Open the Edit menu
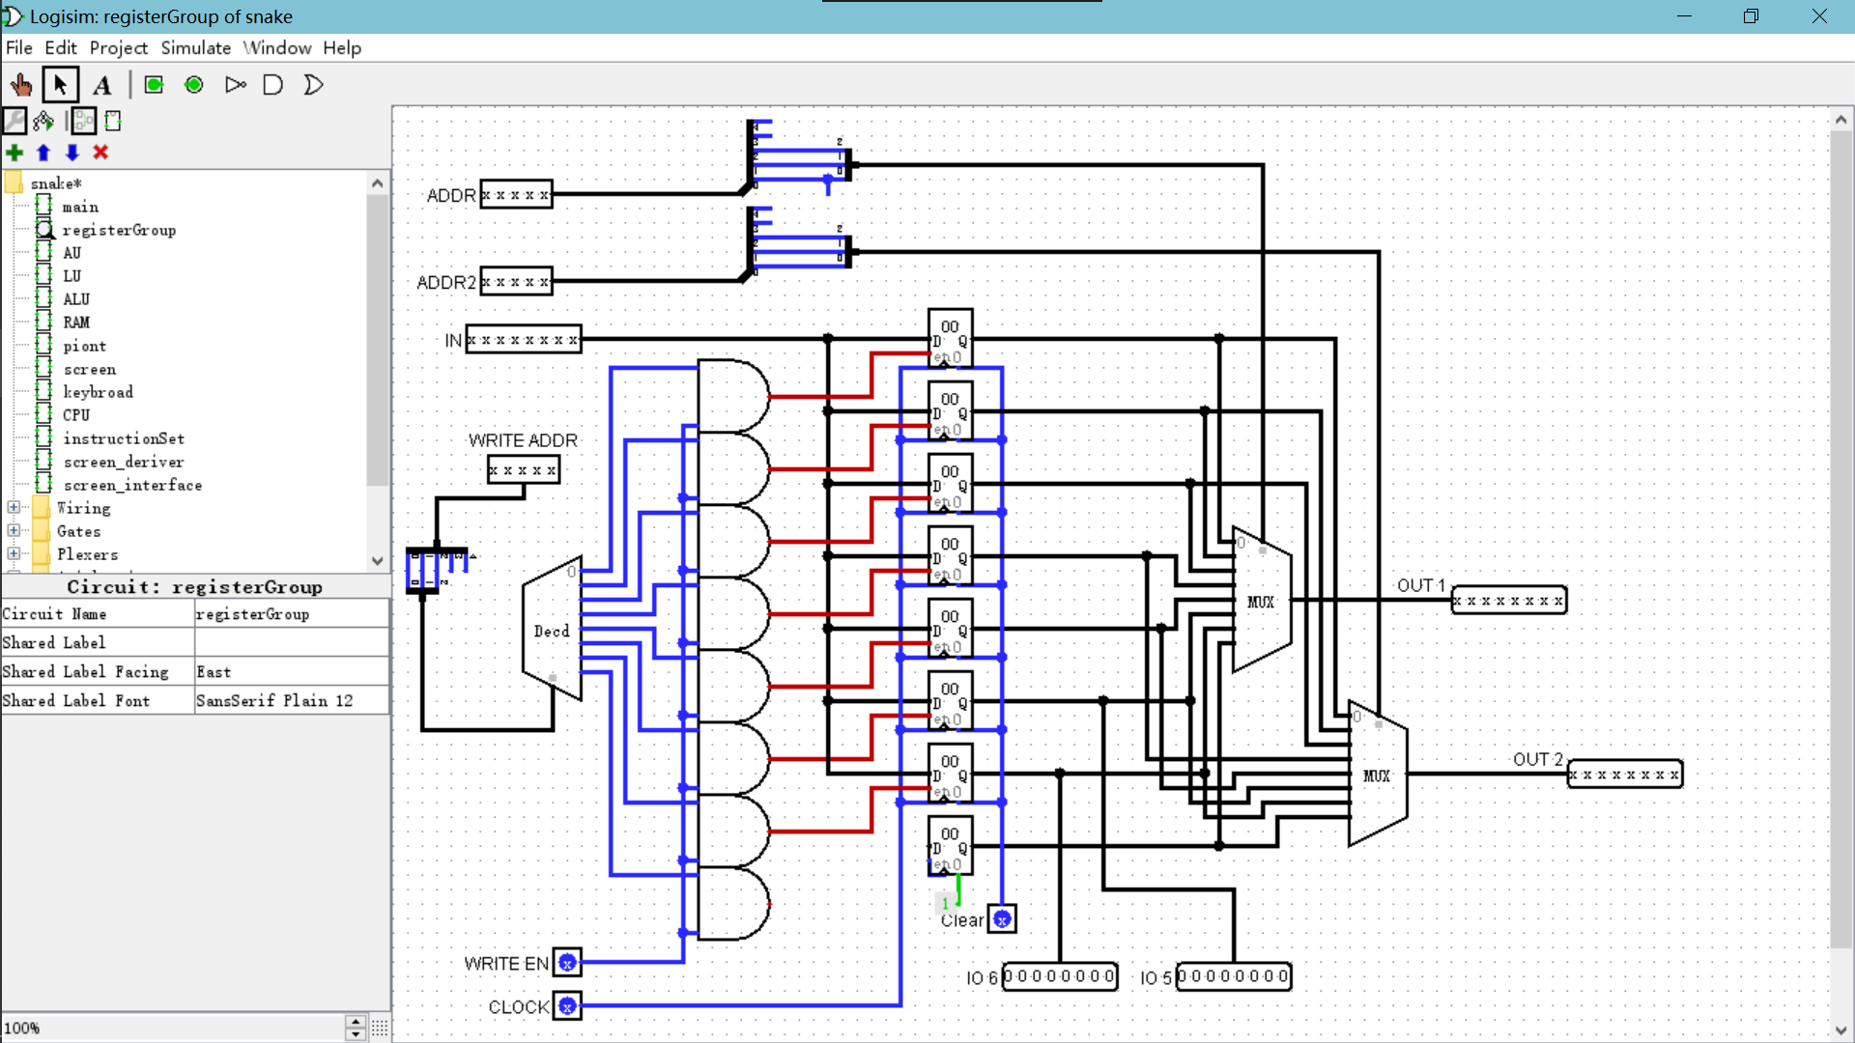The height and width of the screenshot is (1043, 1855). point(60,47)
